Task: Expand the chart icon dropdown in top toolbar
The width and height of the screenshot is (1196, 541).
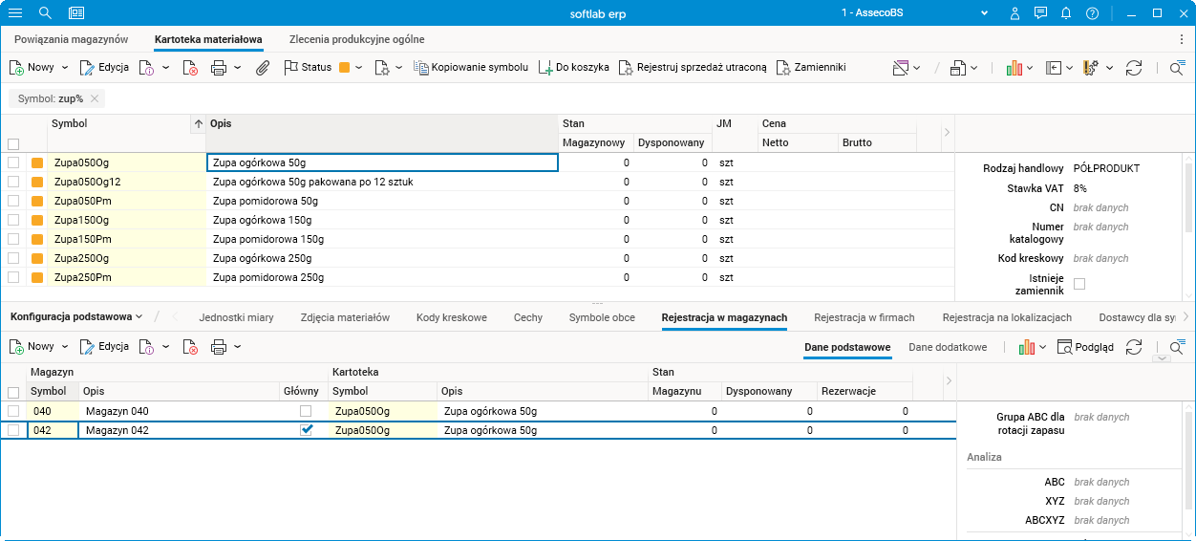Action: (1029, 68)
